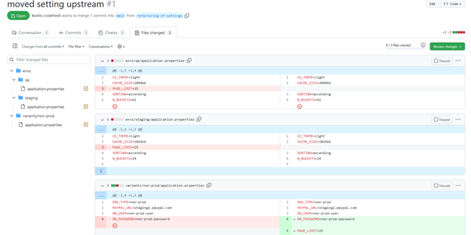Select staging application.properties in file tree
The height and width of the screenshot is (235, 471).
pos(46,107)
